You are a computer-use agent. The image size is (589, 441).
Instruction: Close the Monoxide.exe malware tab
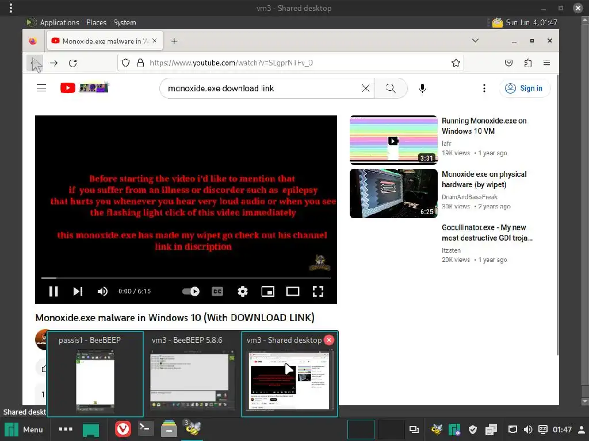154,41
